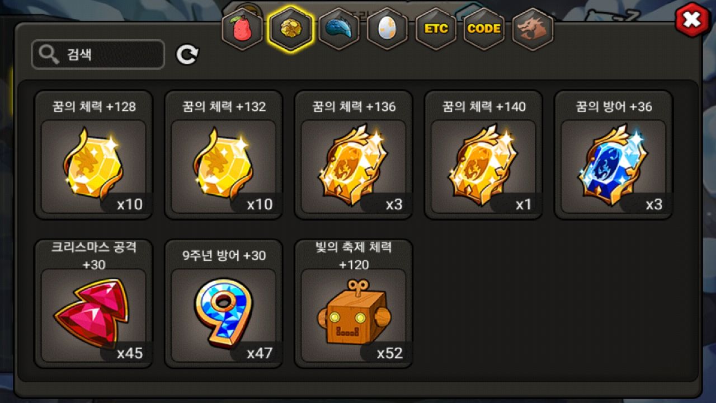Open the CODE tab

[x=484, y=29]
